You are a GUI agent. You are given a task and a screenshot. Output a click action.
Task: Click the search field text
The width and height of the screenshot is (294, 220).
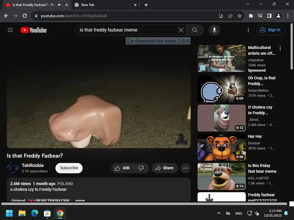pos(108,30)
